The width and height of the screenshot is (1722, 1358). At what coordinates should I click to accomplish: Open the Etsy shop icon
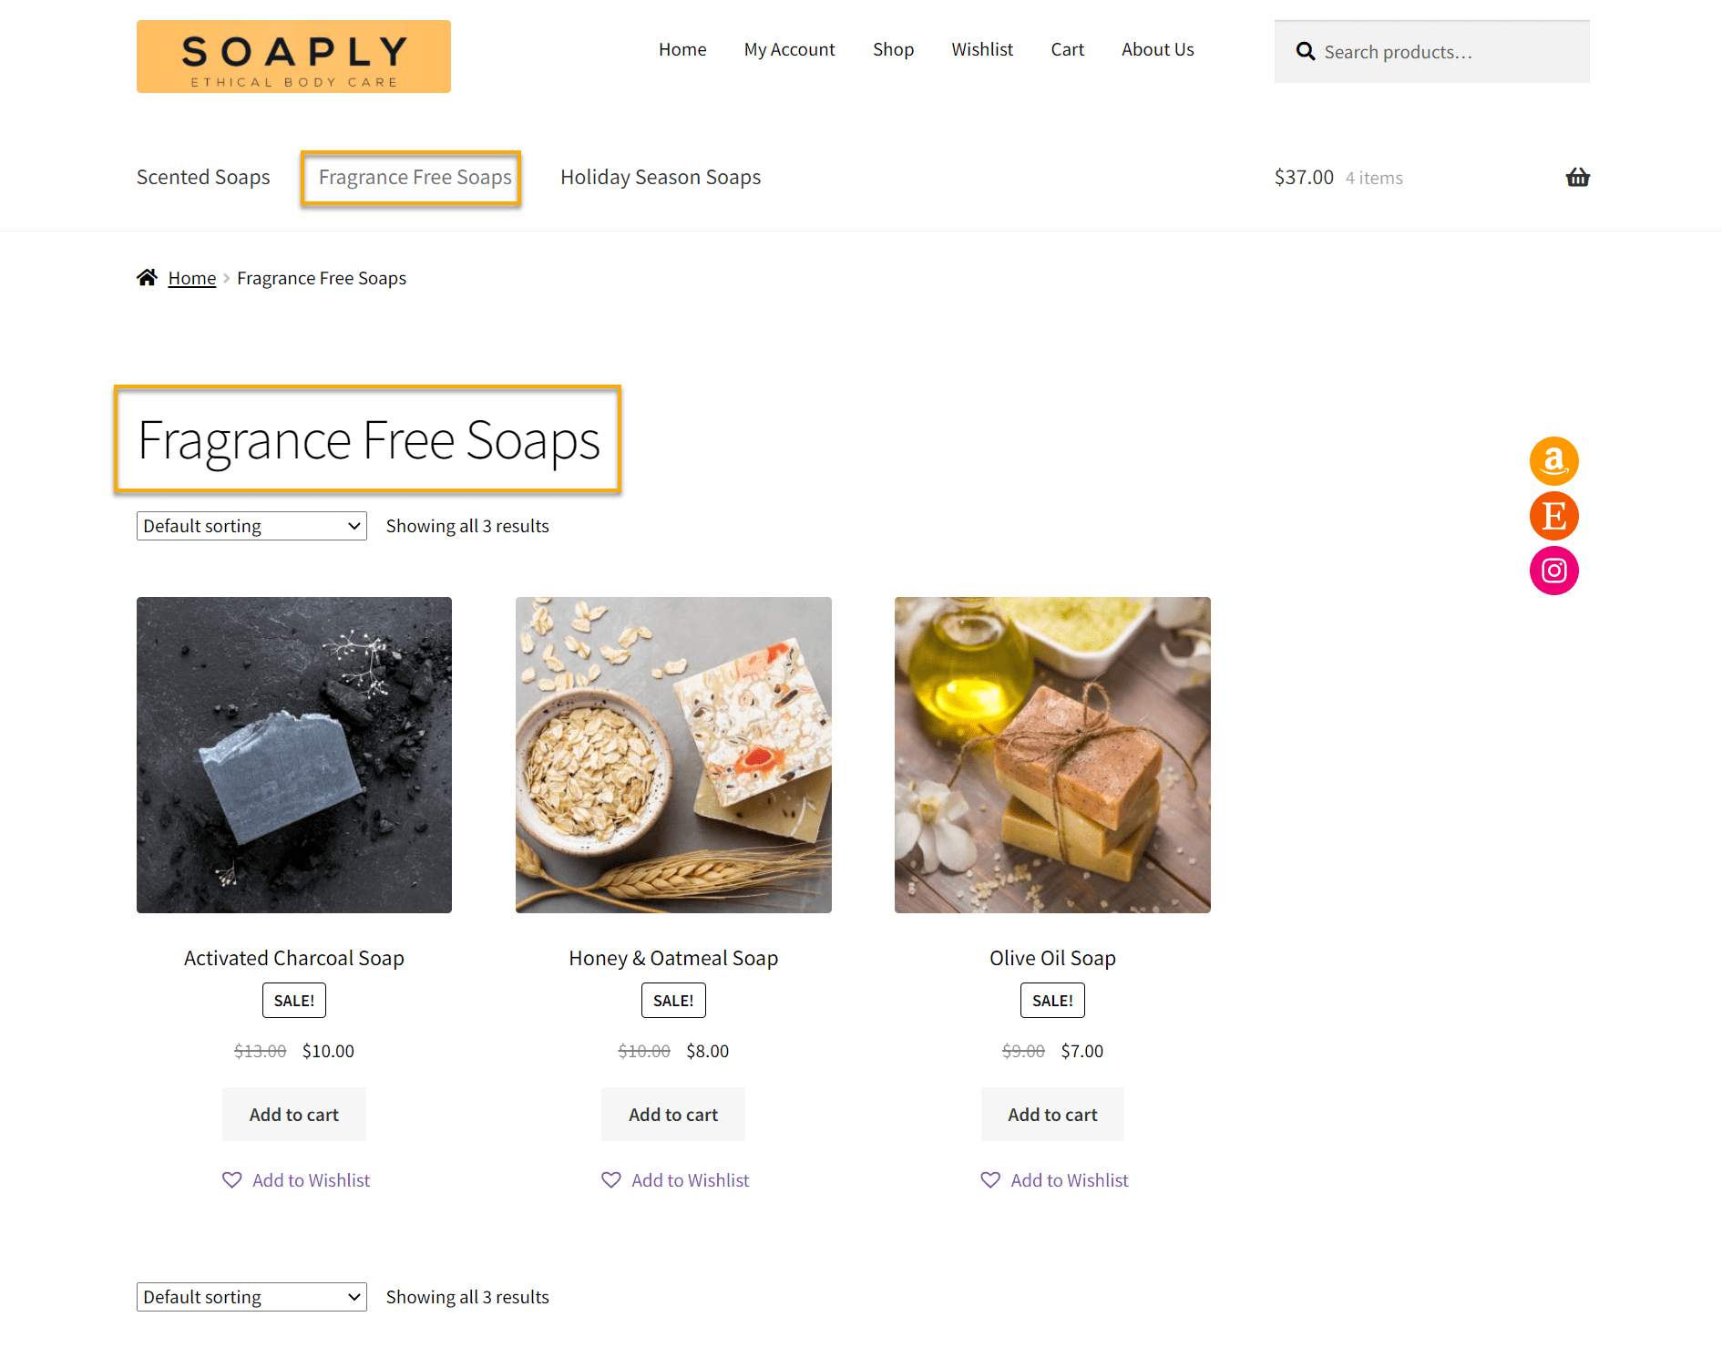[1553, 516]
